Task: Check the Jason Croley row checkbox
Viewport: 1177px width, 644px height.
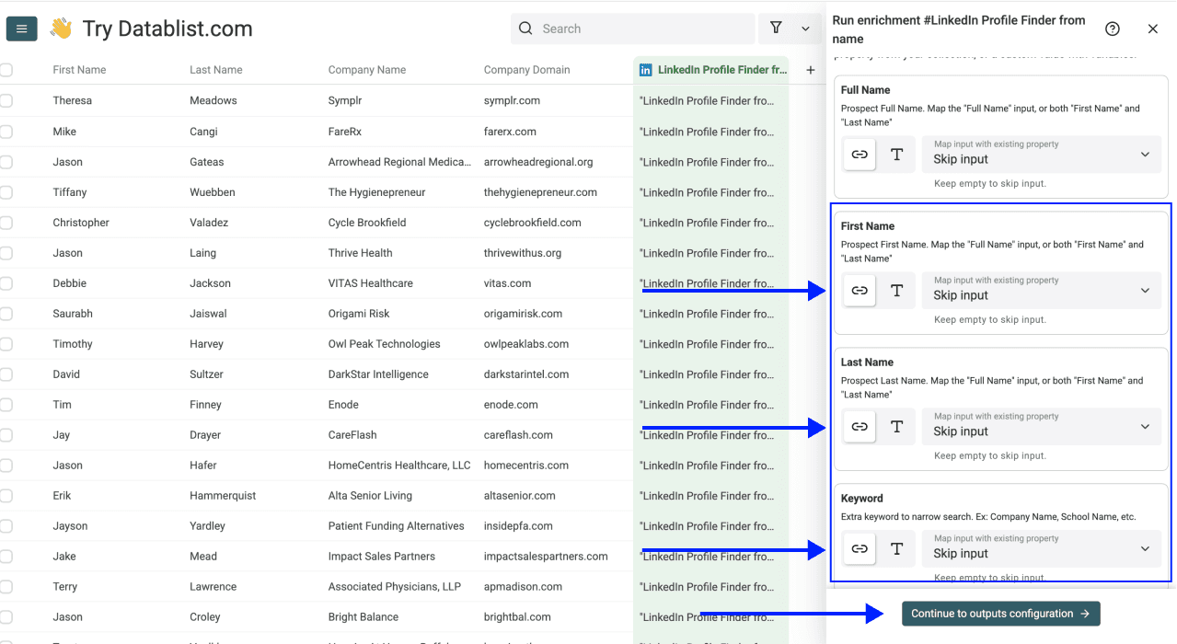Action: [x=6, y=616]
